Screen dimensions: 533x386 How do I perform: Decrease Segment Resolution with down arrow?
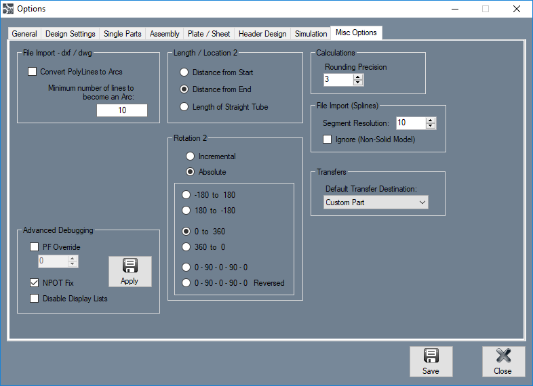431,125
